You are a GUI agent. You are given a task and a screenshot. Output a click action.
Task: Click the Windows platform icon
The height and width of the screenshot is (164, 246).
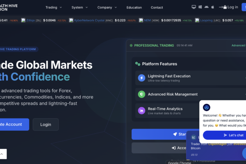pos(200,7)
